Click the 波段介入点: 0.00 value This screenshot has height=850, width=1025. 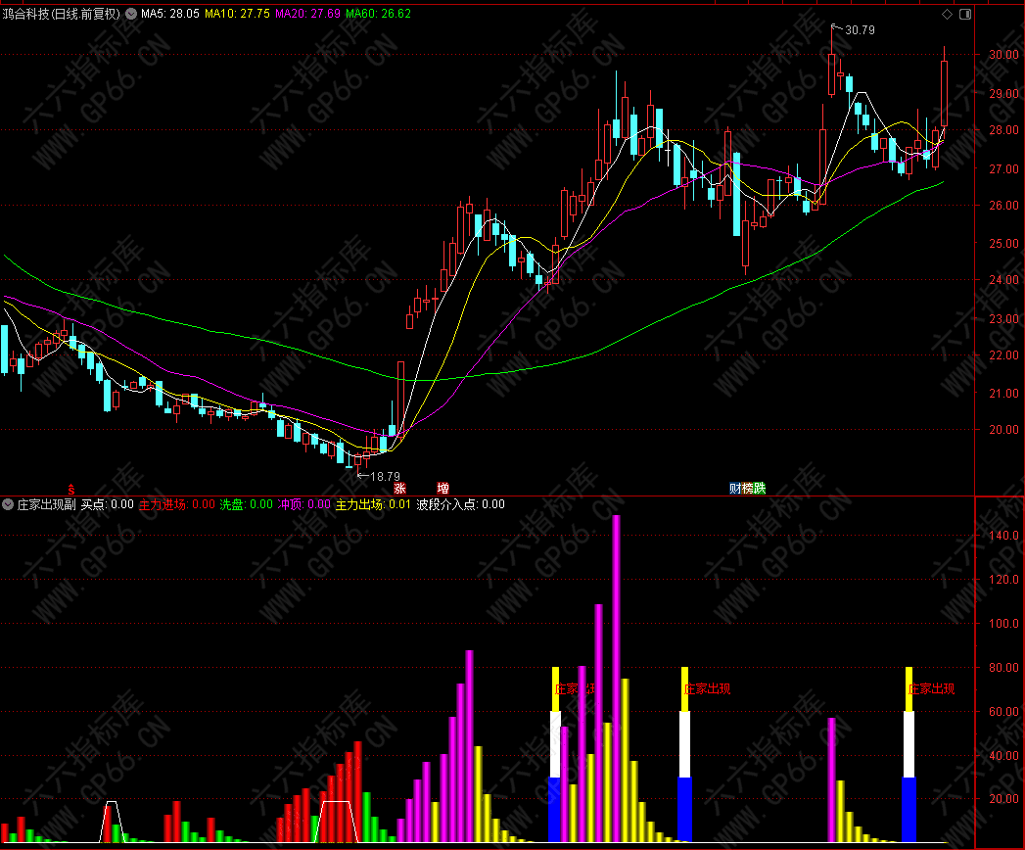461,504
